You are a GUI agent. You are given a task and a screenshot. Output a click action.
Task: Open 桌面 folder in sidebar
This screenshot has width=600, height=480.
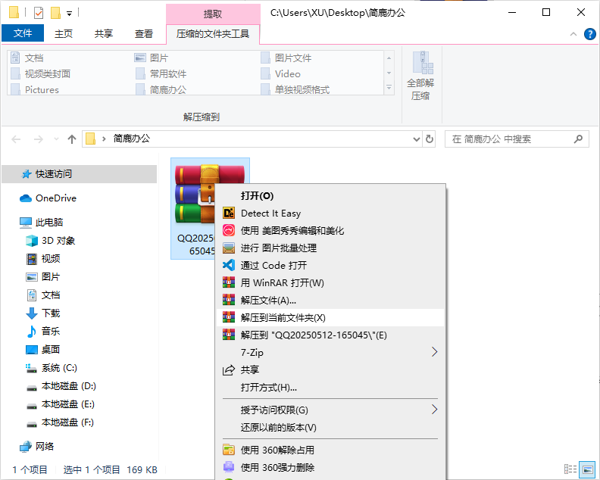(x=43, y=350)
